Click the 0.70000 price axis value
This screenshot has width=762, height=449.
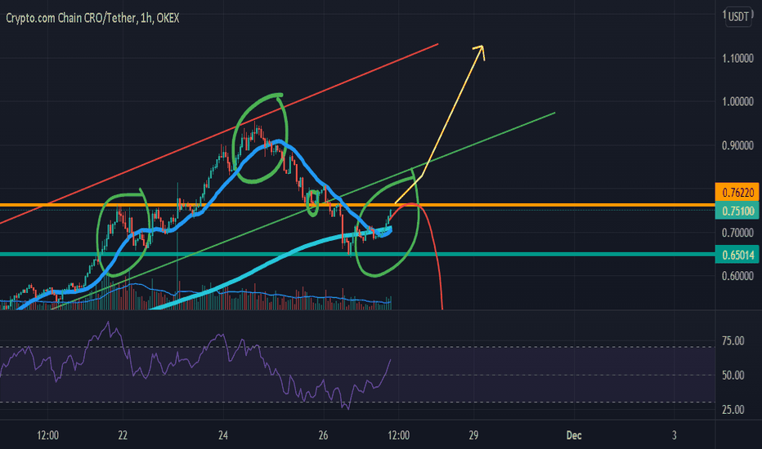pyautogui.click(x=737, y=233)
